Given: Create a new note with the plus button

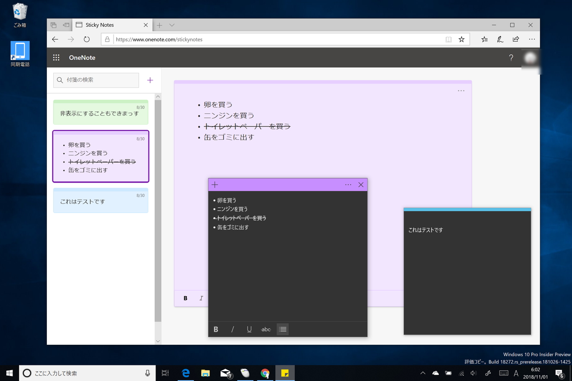Looking at the screenshot, I should (150, 80).
